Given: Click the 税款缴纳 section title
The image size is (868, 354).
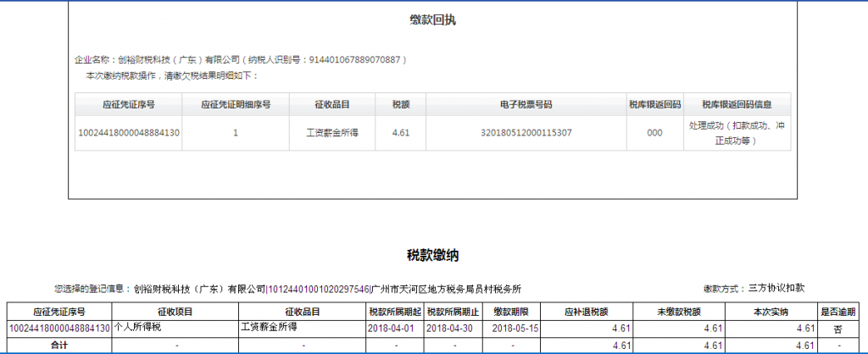Looking at the screenshot, I should (x=433, y=254).
